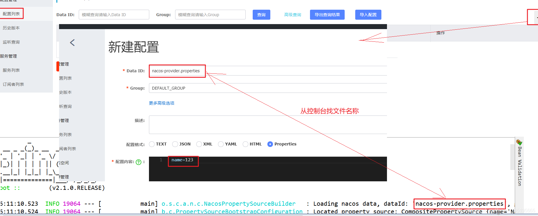Image resolution: width=538 pixels, height=216 pixels.
Task: Click the (v2.1.0.RELEASE) version text in console
Action: pyautogui.click(x=77, y=188)
